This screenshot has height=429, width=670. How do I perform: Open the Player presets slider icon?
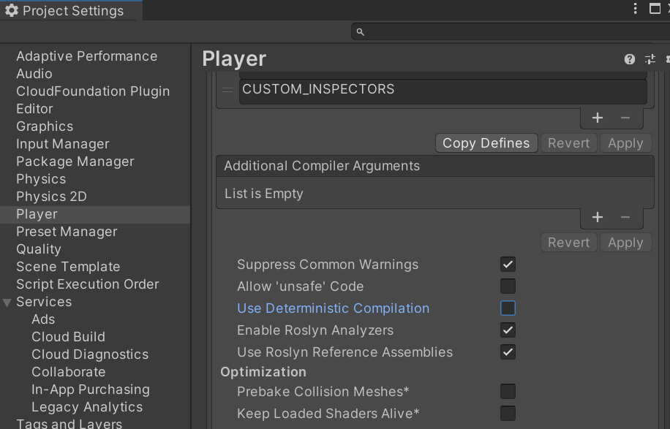(650, 59)
